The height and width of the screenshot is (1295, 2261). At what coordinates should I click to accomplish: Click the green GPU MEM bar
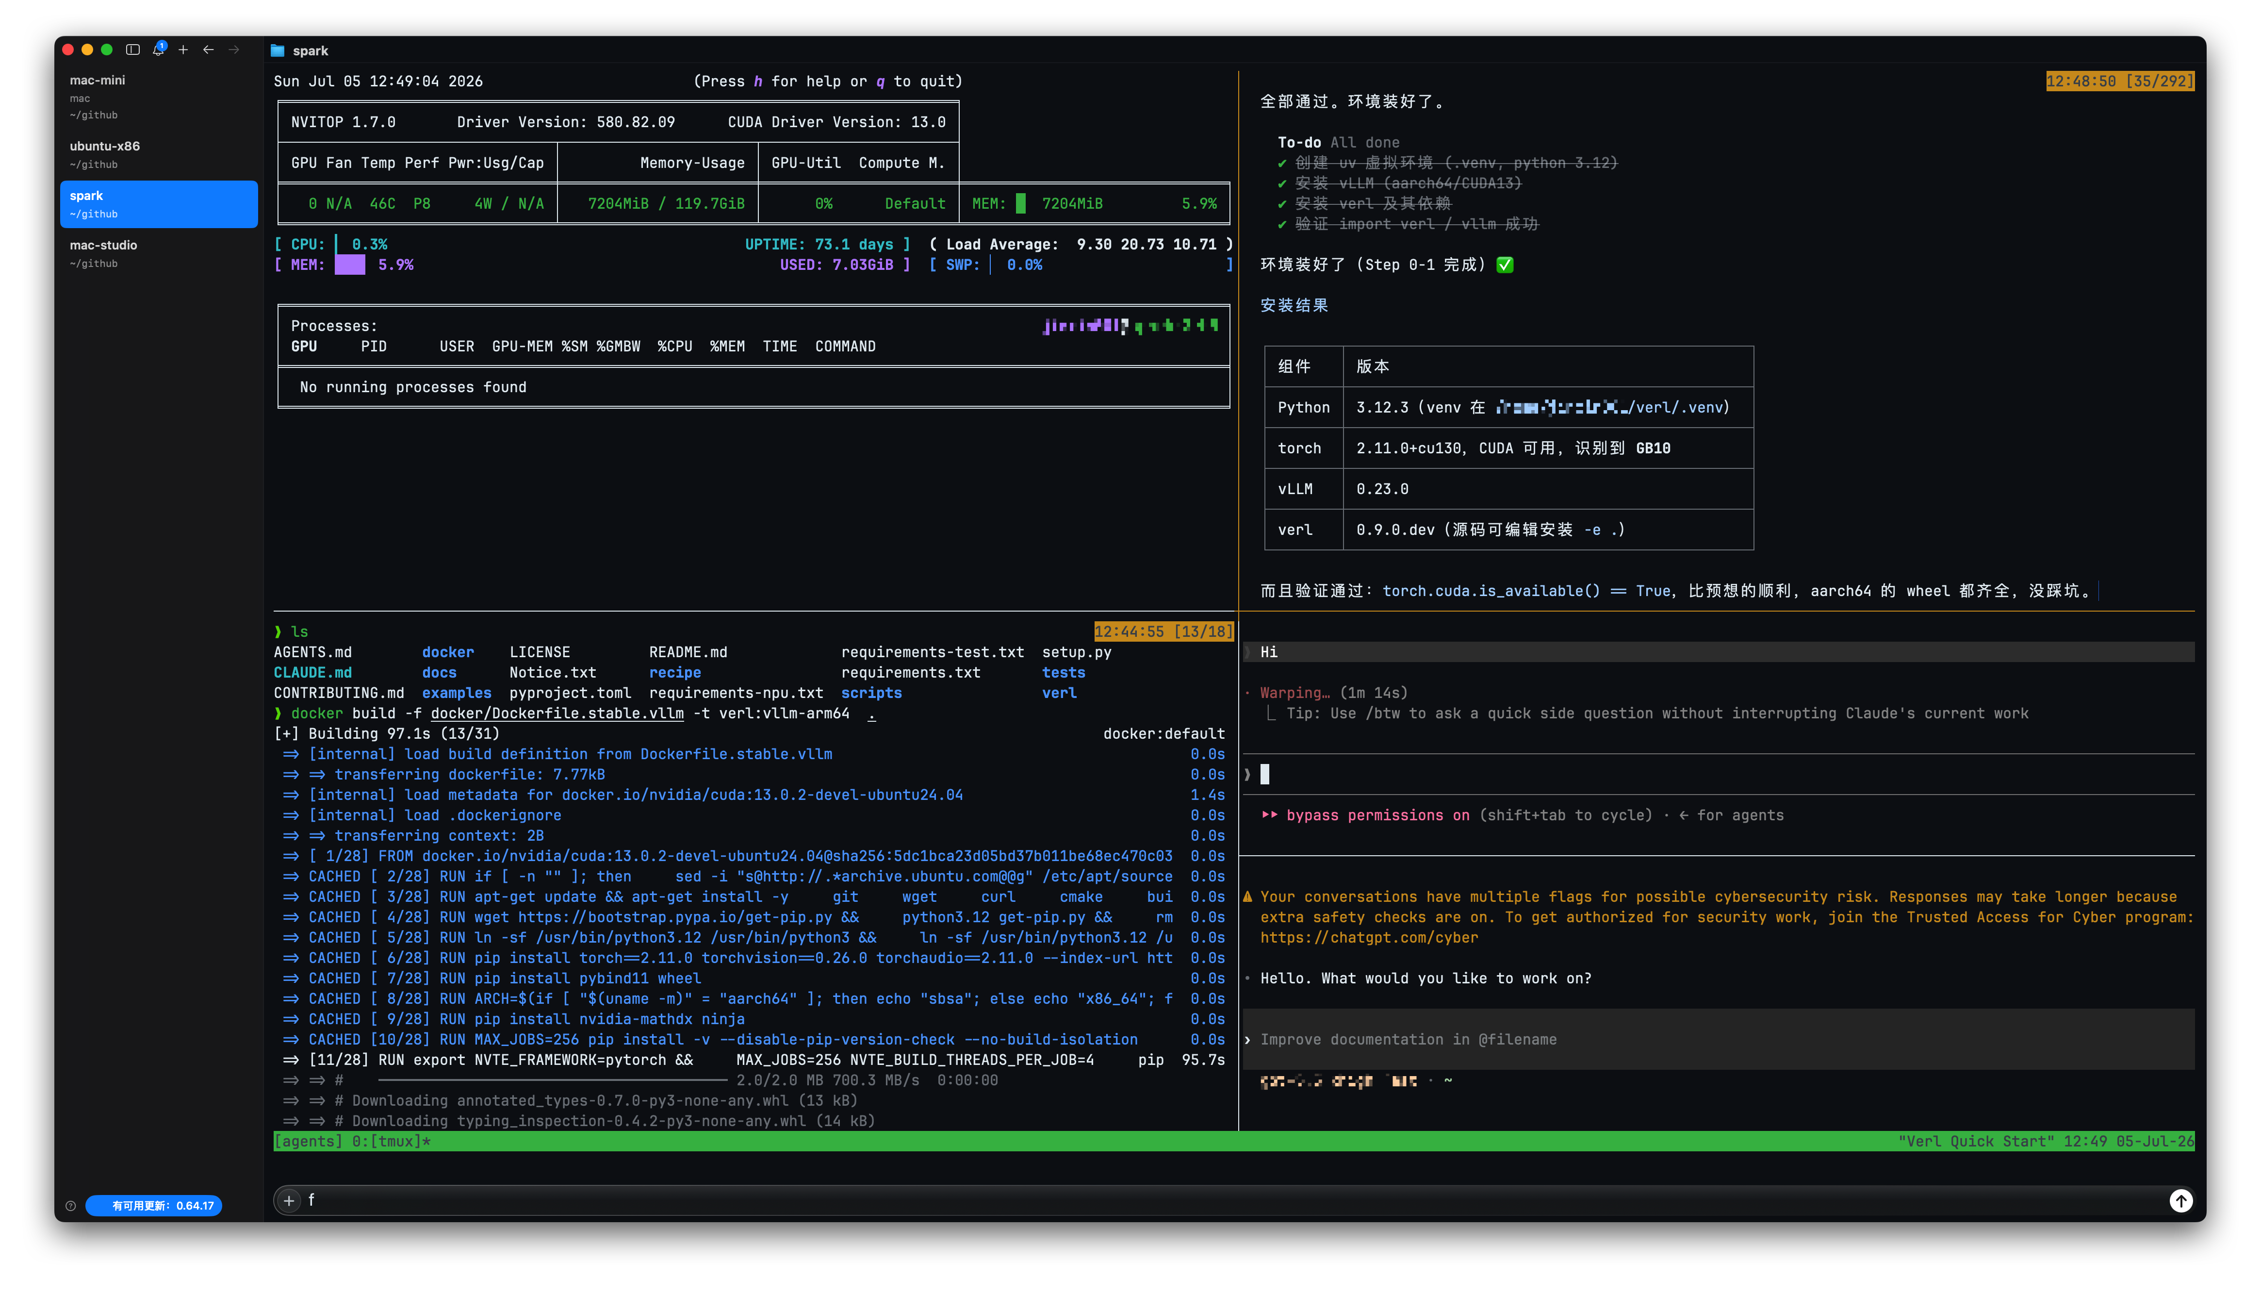click(1021, 204)
